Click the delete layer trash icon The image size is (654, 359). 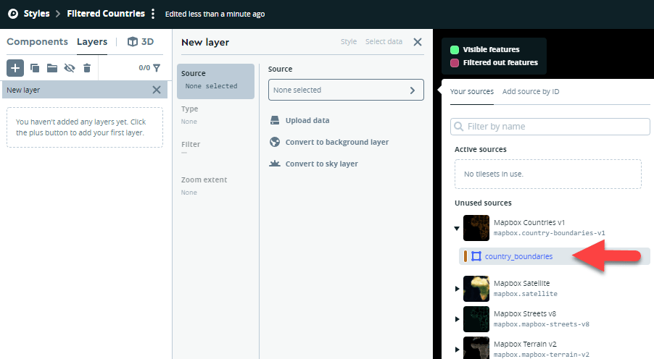coord(87,68)
